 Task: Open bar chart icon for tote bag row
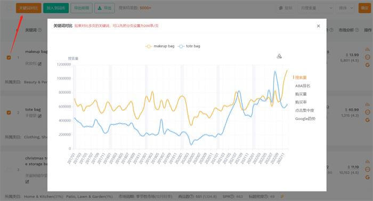point(368,104)
